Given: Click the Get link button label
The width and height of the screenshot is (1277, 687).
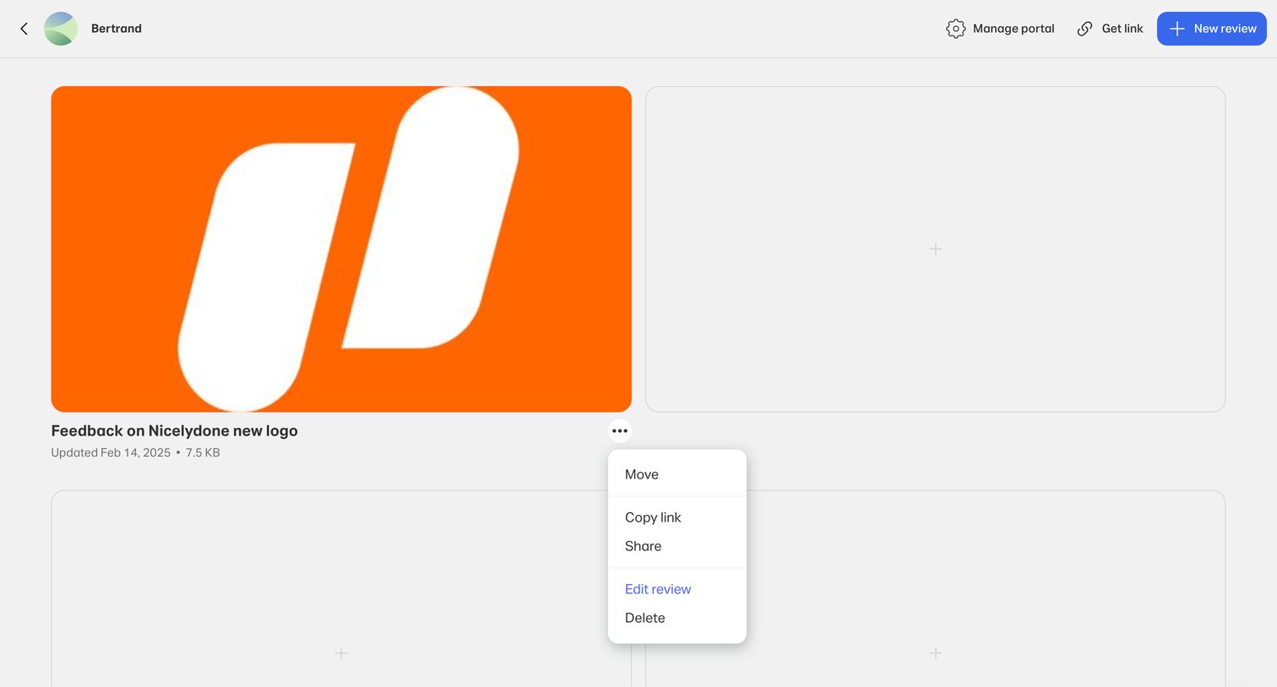Looking at the screenshot, I should (1122, 29).
